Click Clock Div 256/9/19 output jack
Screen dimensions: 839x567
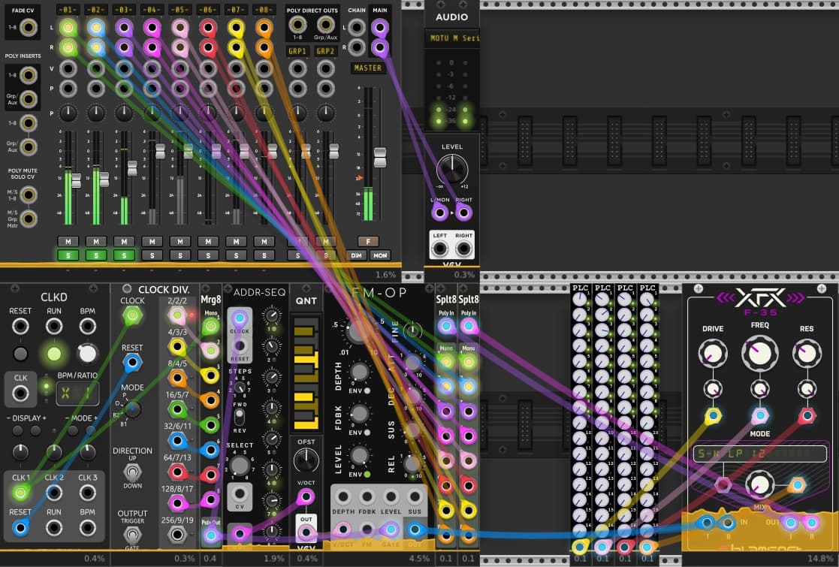(177, 534)
